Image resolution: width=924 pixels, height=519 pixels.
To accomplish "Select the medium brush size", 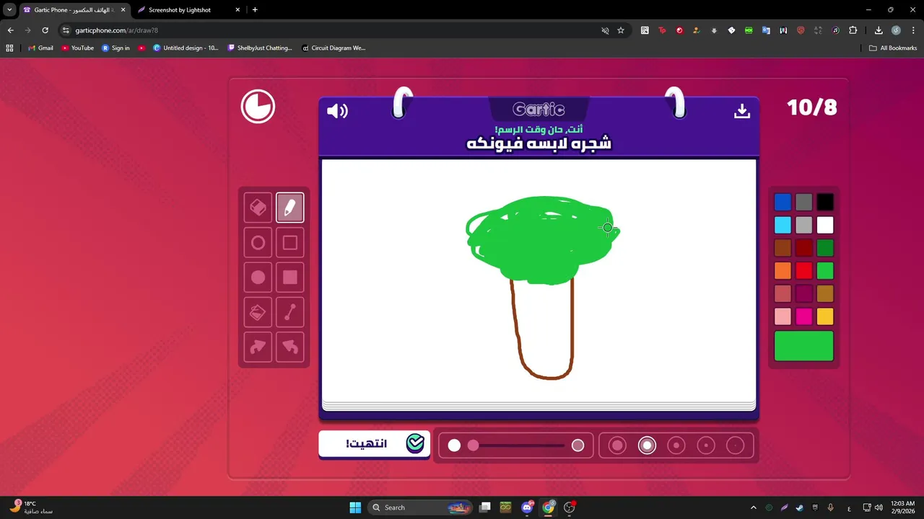I will coord(676,445).
